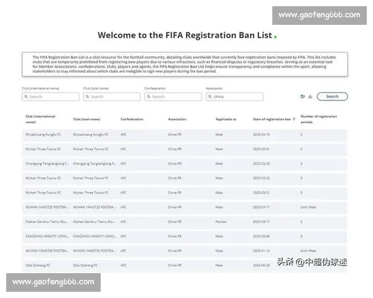Click the Number of registration periods header

coord(319,119)
